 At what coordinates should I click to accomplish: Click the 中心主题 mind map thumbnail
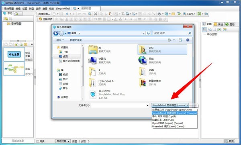(x=14, y=54)
